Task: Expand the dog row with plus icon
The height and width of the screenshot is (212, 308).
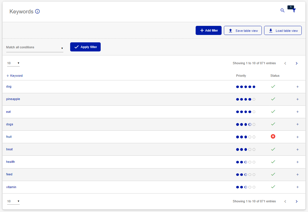Action: pos(297,87)
